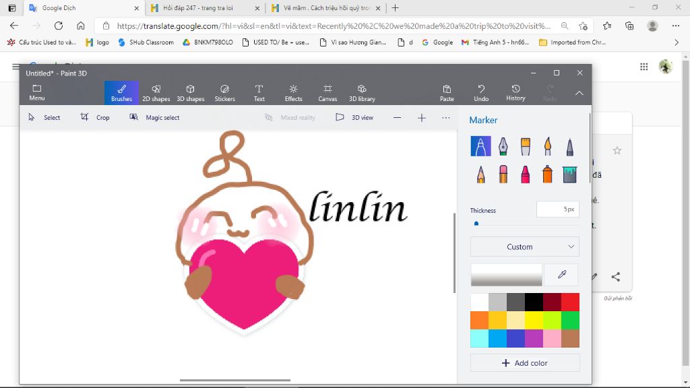This screenshot has height=388, width=690.
Task: Open the Eyedropper color picker
Action: click(561, 275)
